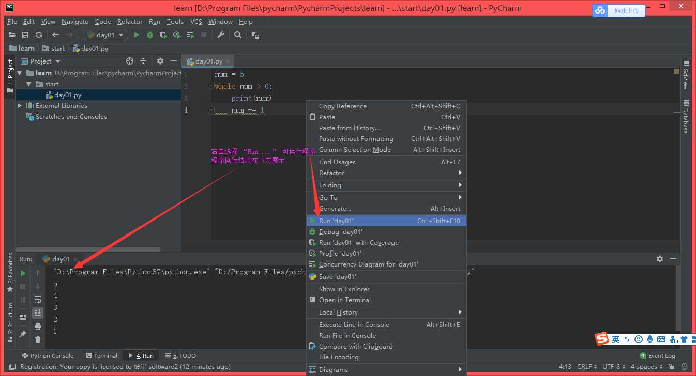Open the UTF-8 encoding selector
Viewport: 696px width, 376px height.
tap(614, 367)
